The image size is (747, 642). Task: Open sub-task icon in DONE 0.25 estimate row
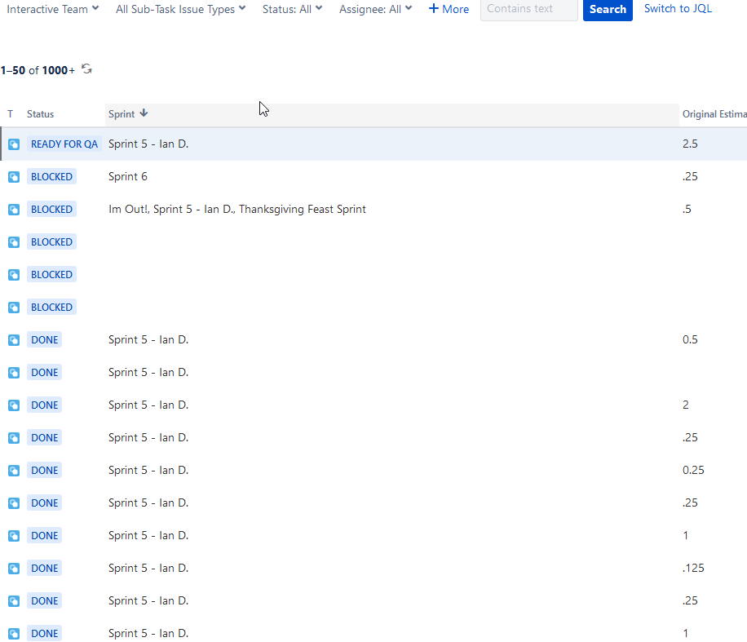14,471
